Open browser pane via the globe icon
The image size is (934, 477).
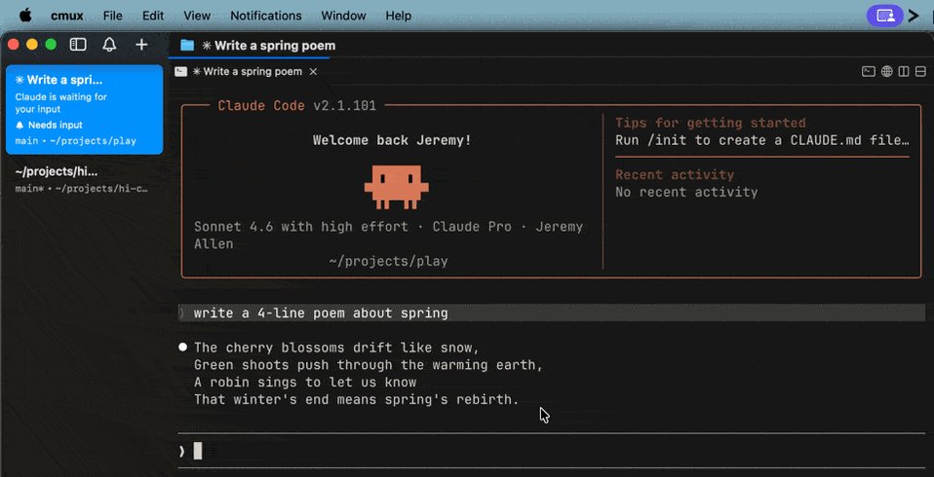click(886, 71)
